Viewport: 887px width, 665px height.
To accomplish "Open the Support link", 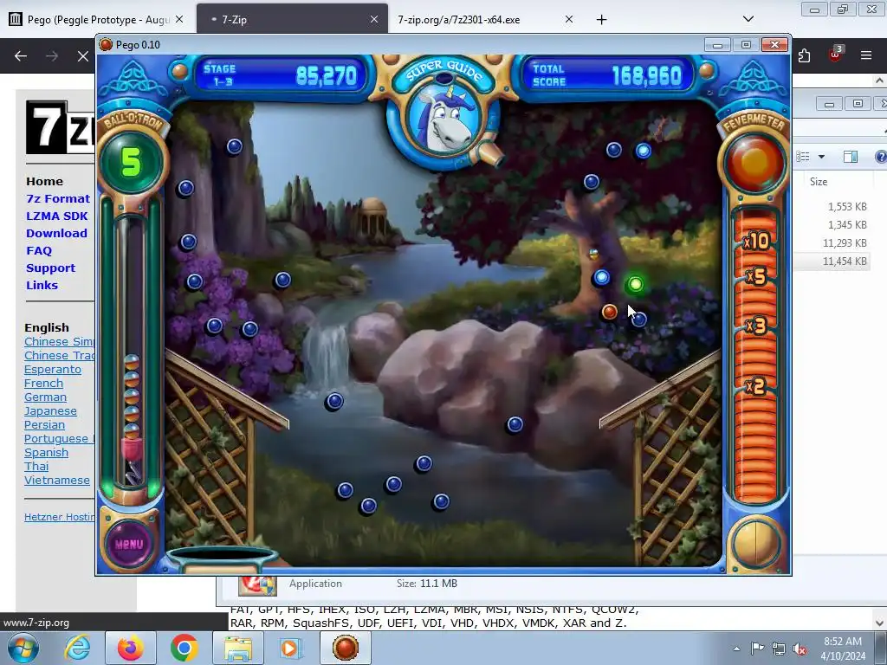I will pos(50,268).
